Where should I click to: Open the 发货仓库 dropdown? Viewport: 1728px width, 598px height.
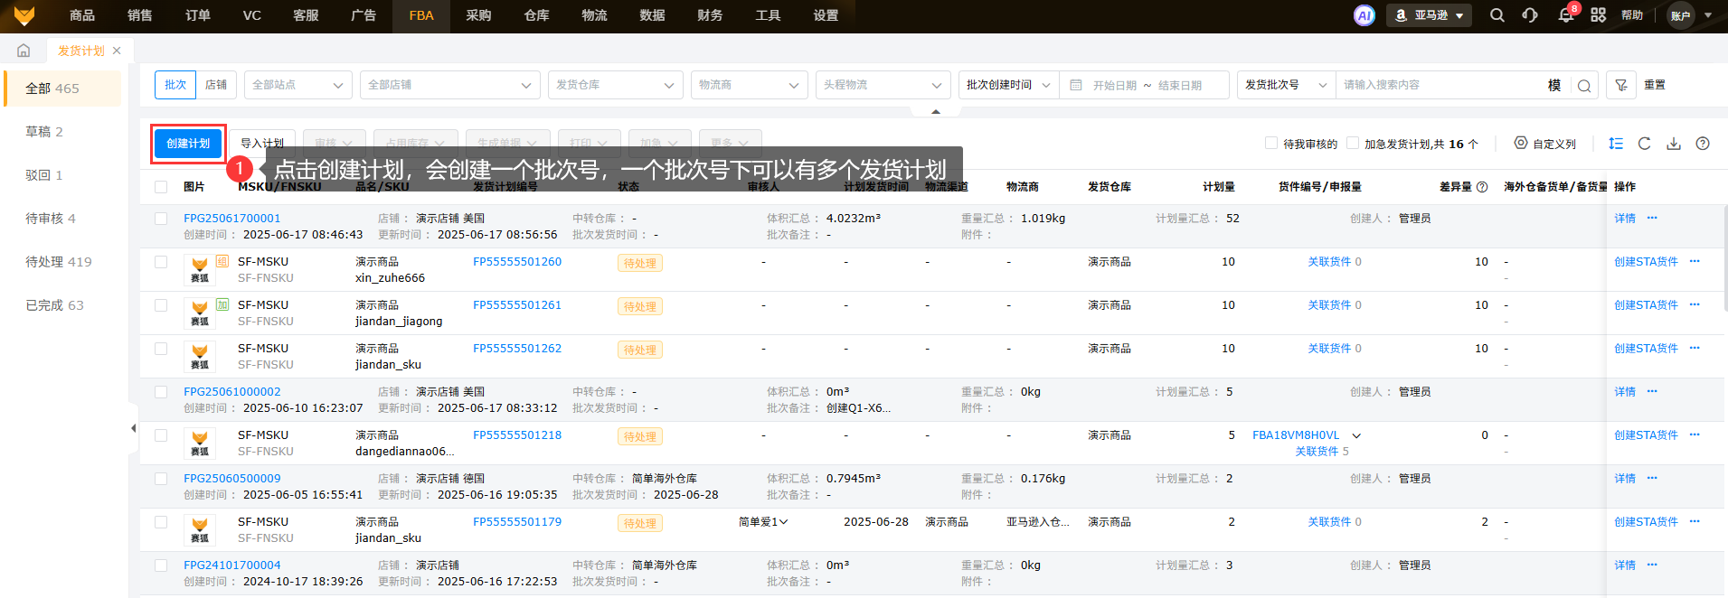point(615,85)
